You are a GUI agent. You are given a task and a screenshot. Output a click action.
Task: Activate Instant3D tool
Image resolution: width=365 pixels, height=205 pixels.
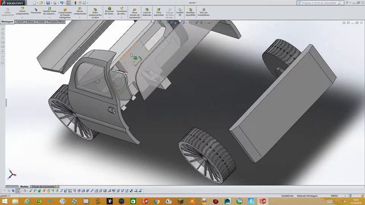pyautogui.click(x=180, y=13)
